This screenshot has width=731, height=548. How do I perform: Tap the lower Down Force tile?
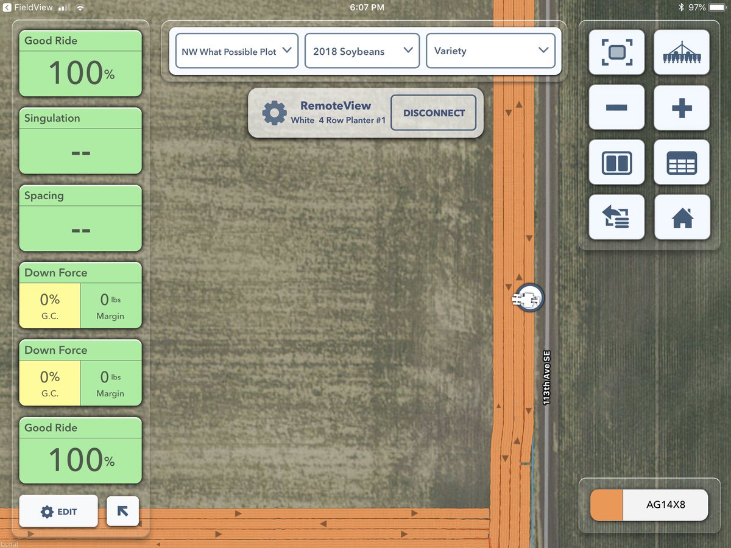[80, 373]
